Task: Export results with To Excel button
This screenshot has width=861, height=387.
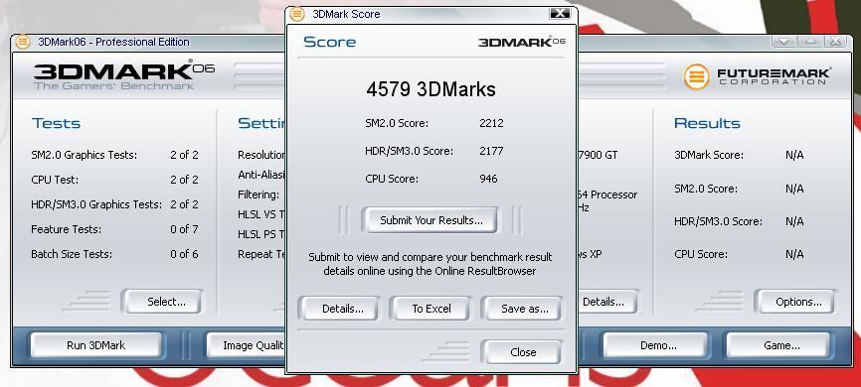Action: click(431, 309)
